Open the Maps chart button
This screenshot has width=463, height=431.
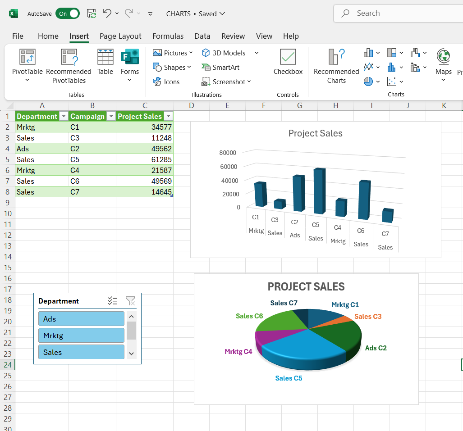[444, 65]
